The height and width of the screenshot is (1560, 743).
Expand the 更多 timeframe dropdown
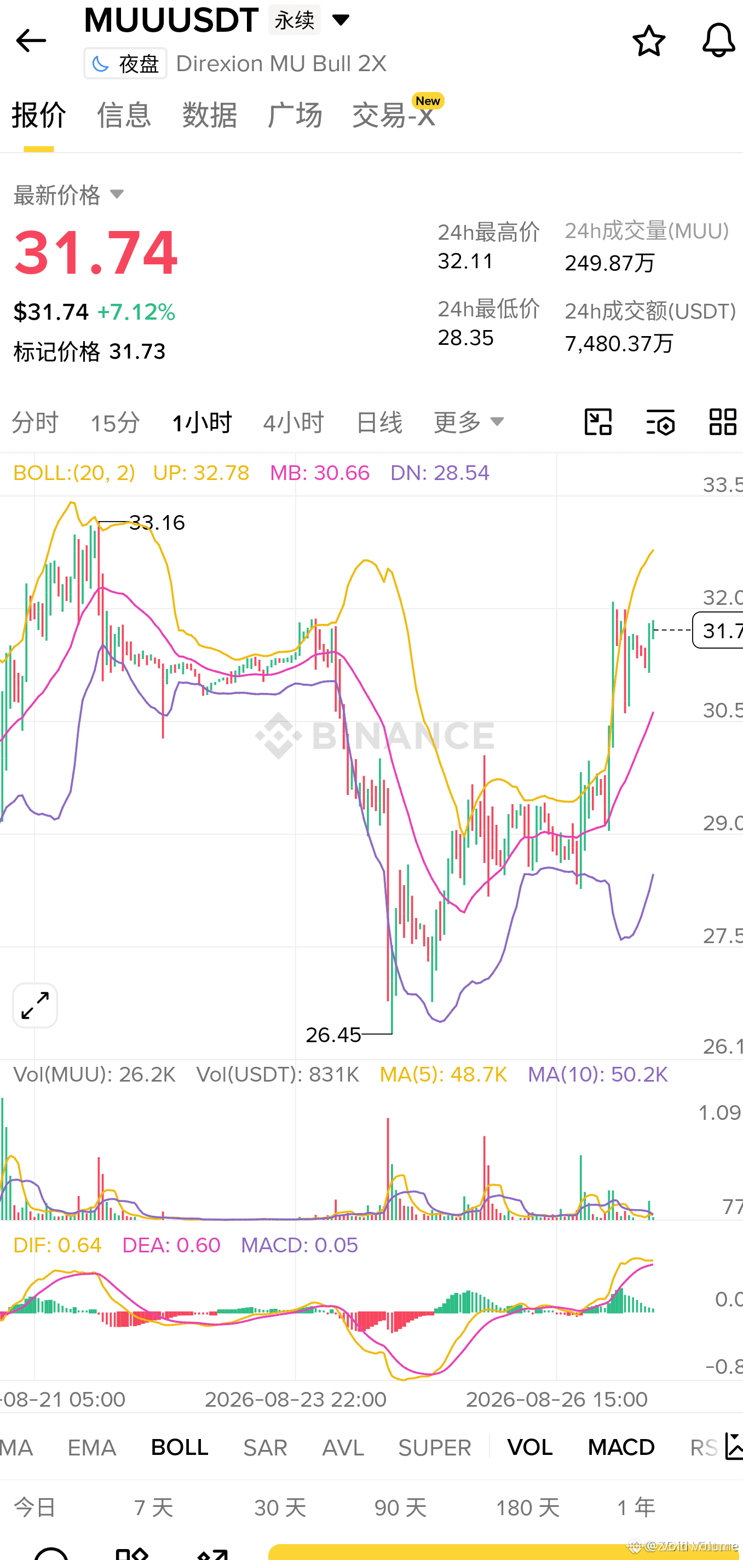pos(469,422)
